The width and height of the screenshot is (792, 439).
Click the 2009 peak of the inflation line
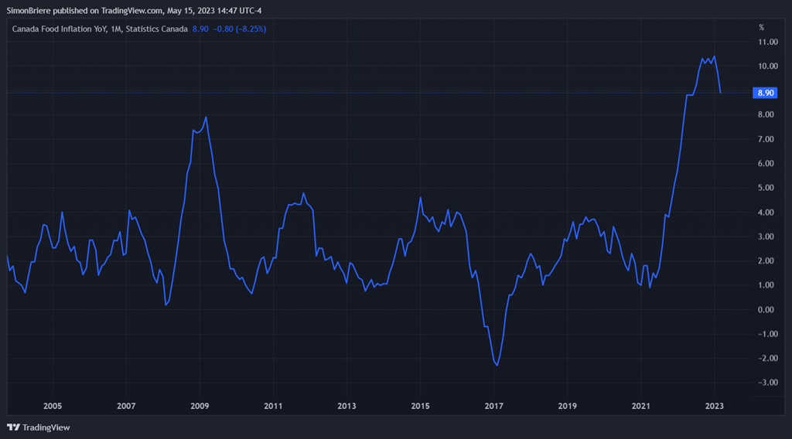[x=206, y=117]
